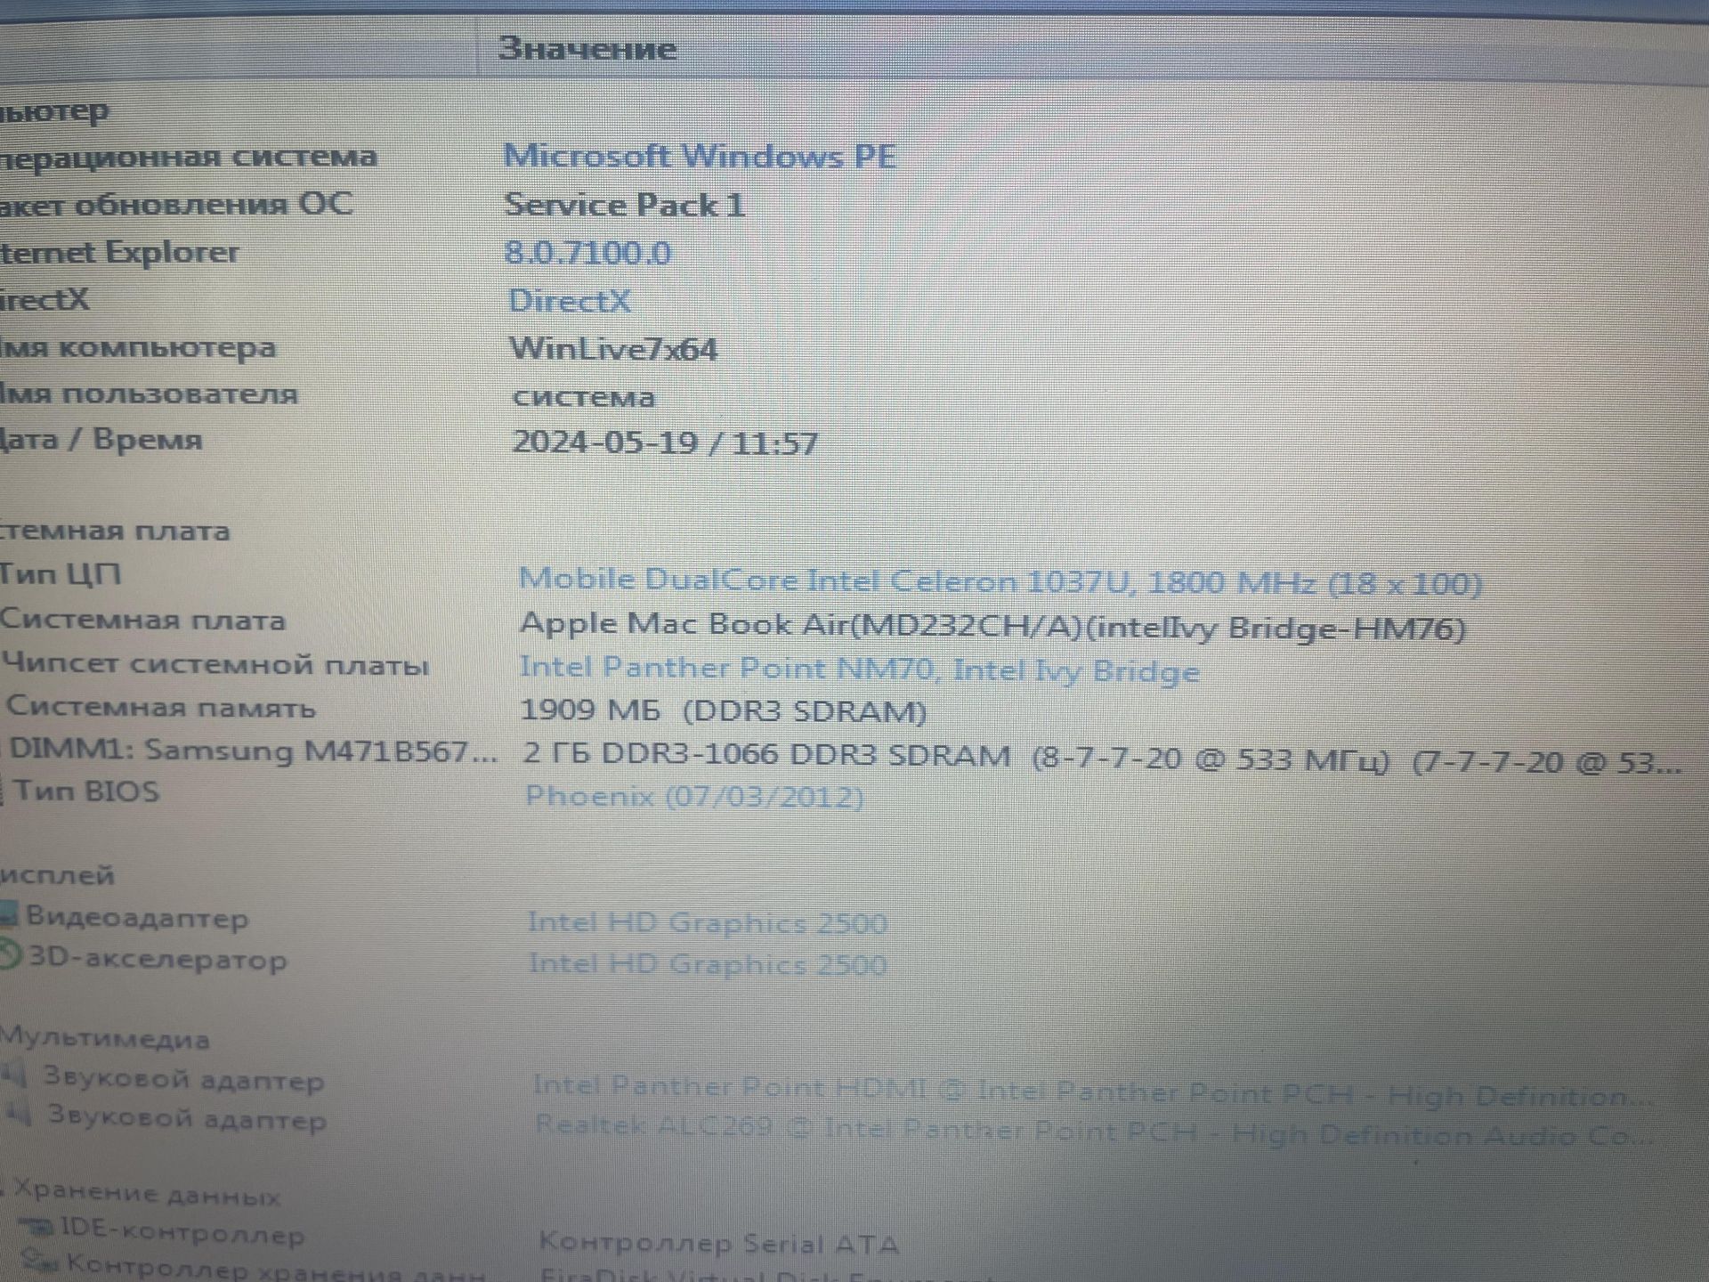Open the Intel Panther Point HDMI audio link
Image resolution: width=1709 pixels, height=1282 pixels.
(x=1093, y=1091)
